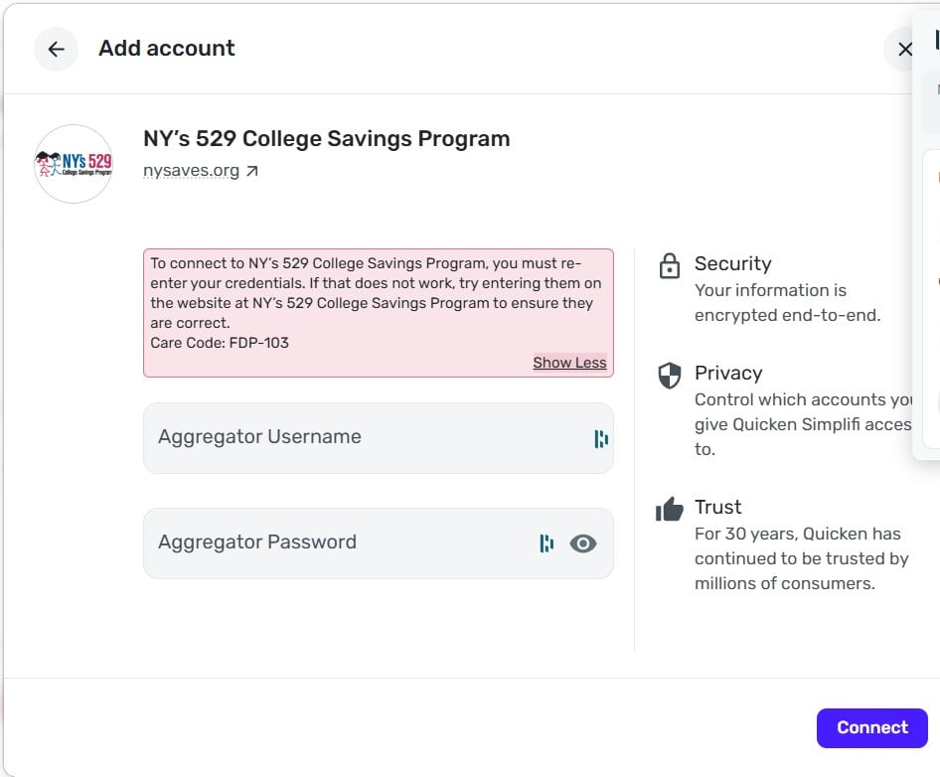Screen dimensions: 940x777
Task: Click the Trust thumbs-up icon
Action: click(x=670, y=509)
